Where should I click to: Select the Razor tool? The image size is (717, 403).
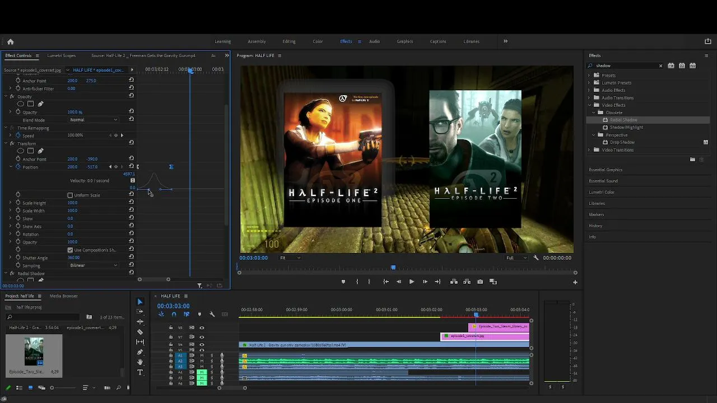(x=139, y=332)
